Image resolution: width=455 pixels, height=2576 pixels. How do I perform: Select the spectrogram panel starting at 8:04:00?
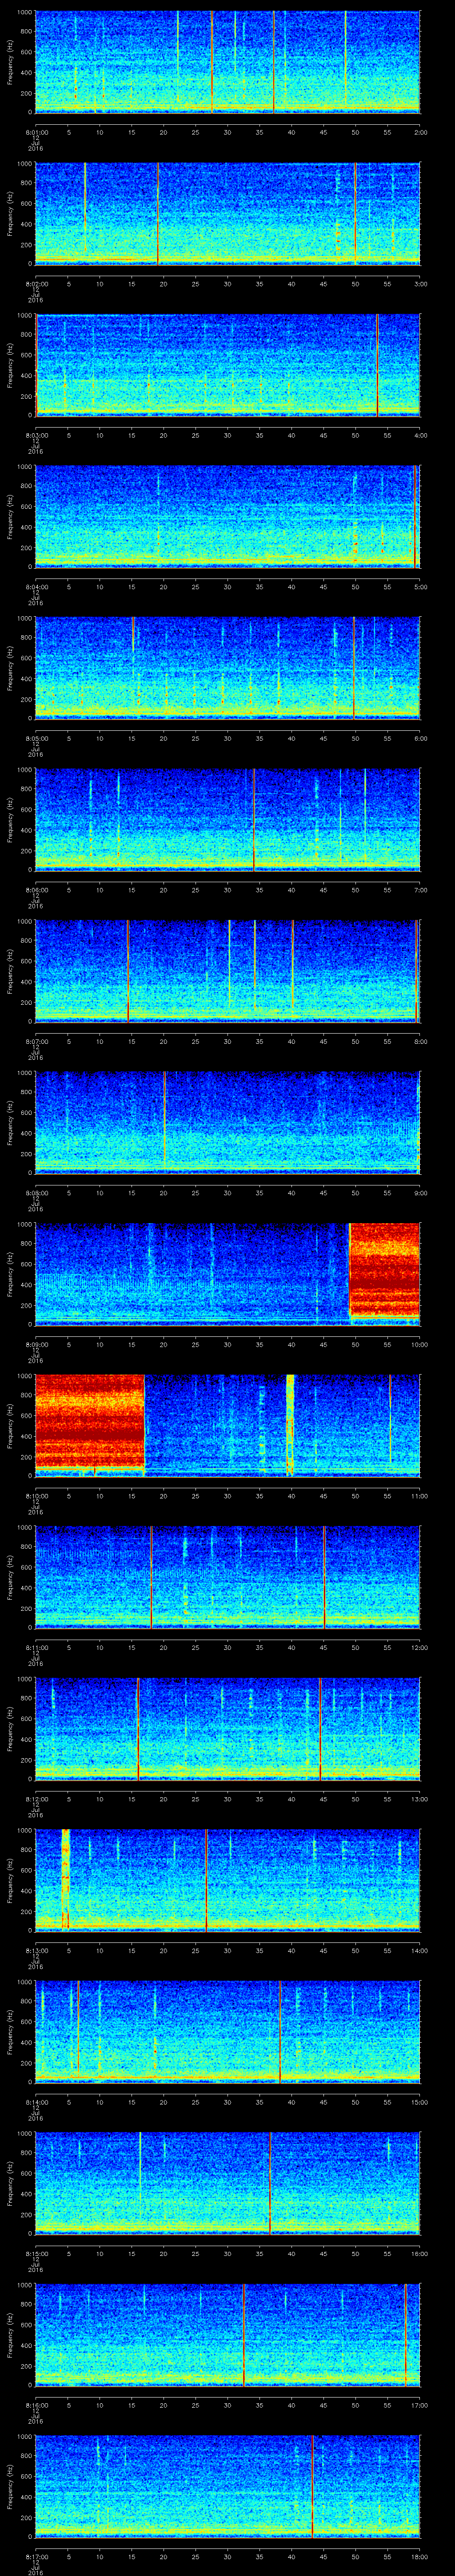(228, 516)
